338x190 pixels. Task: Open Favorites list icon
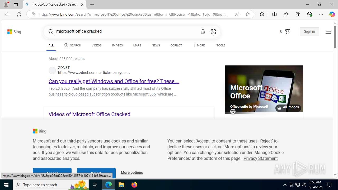pos(286,14)
